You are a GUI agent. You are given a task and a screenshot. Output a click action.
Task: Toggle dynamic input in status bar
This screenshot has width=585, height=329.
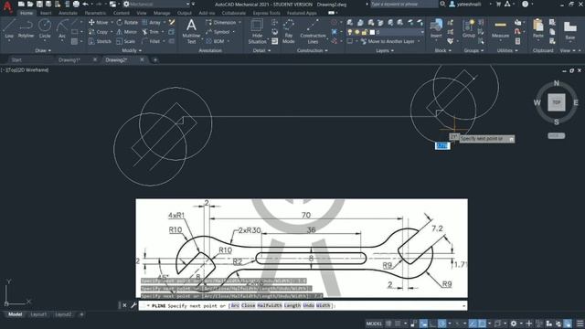click(423, 324)
